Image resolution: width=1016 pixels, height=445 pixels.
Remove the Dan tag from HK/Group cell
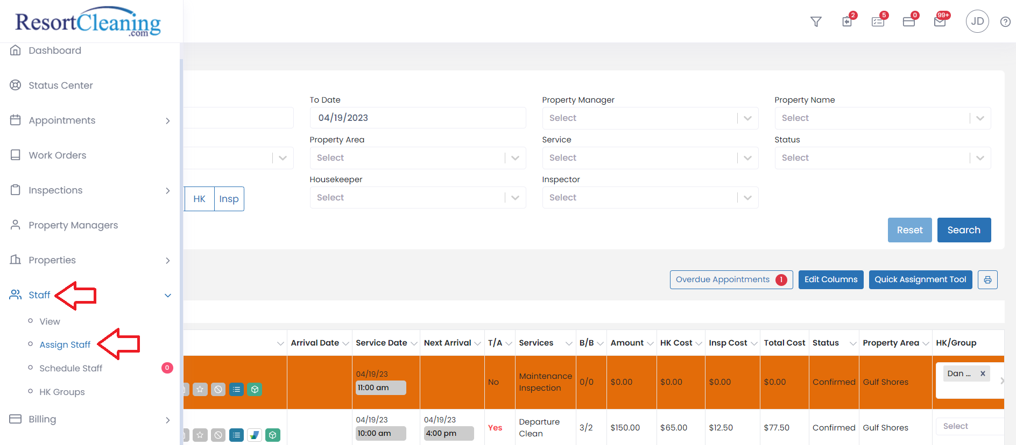click(983, 374)
